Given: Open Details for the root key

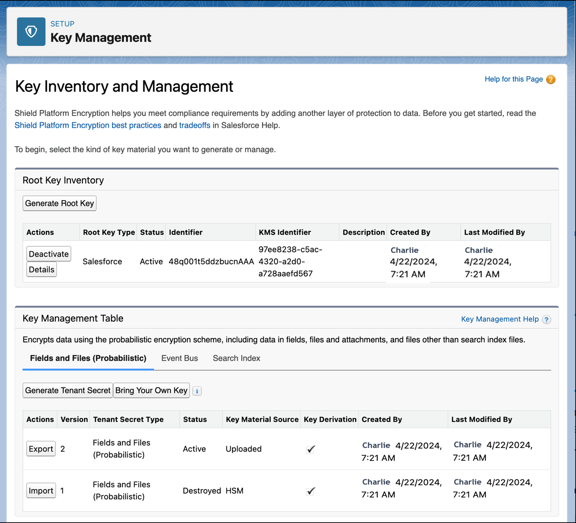Looking at the screenshot, I should point(41,269).
